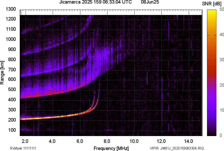Click the range axis tick 1000

(x=11, y=39)
